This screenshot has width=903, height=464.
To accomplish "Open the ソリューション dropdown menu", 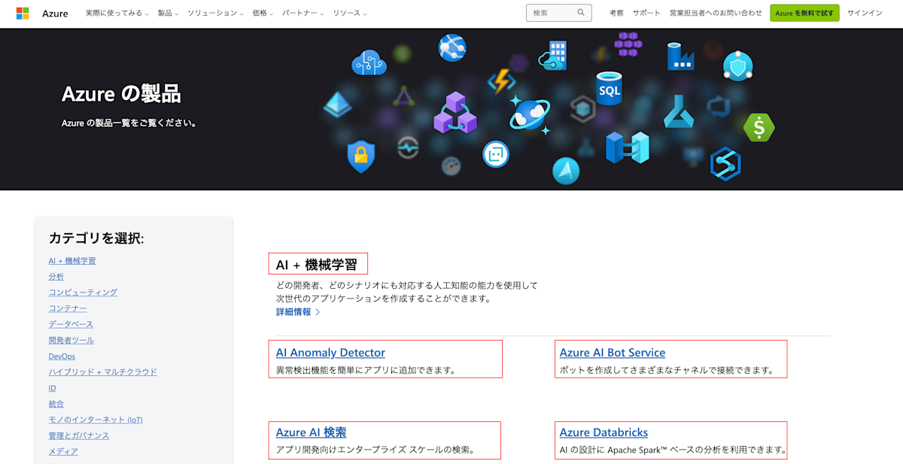I will point(213,13).
